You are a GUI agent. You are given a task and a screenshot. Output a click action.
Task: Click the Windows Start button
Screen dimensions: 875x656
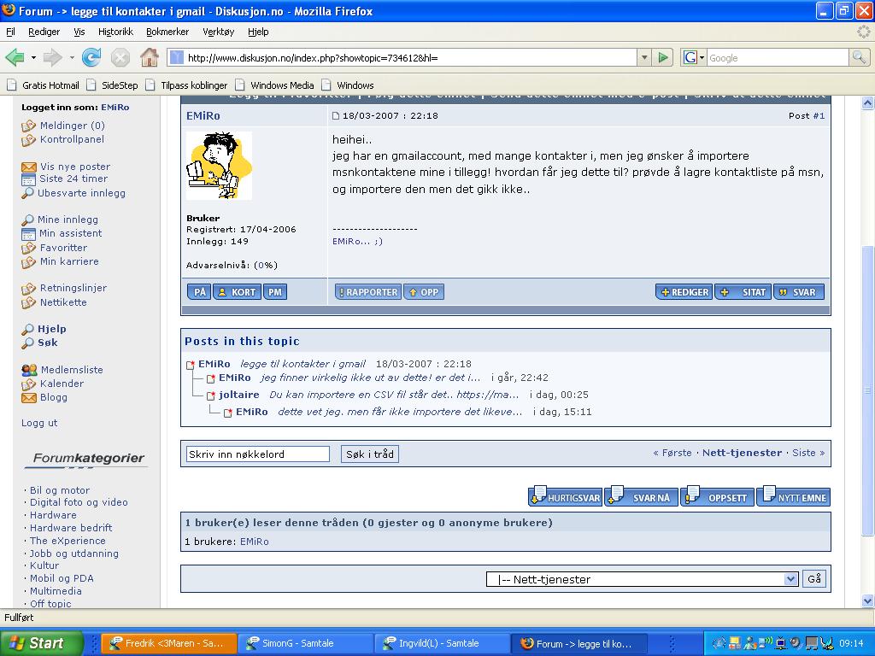41,643
